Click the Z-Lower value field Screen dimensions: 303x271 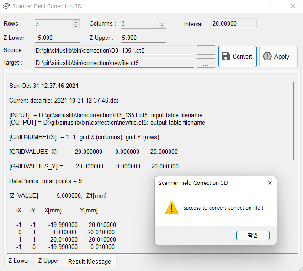pyautogui.click(x=58, y=38)
